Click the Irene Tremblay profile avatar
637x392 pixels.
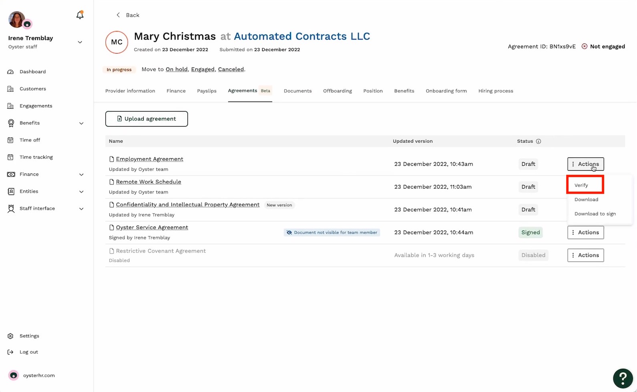[17, 19]
